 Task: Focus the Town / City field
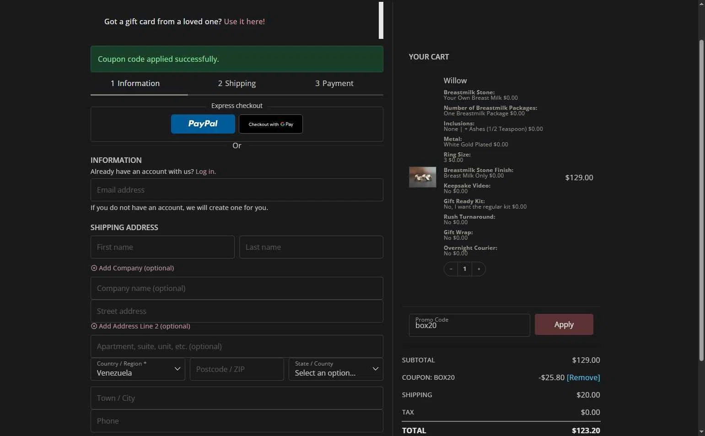(x=237, y=398)
